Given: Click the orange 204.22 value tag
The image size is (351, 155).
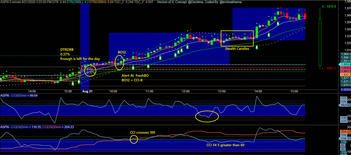Looking at the screenshot, I should tap(346, 132).
